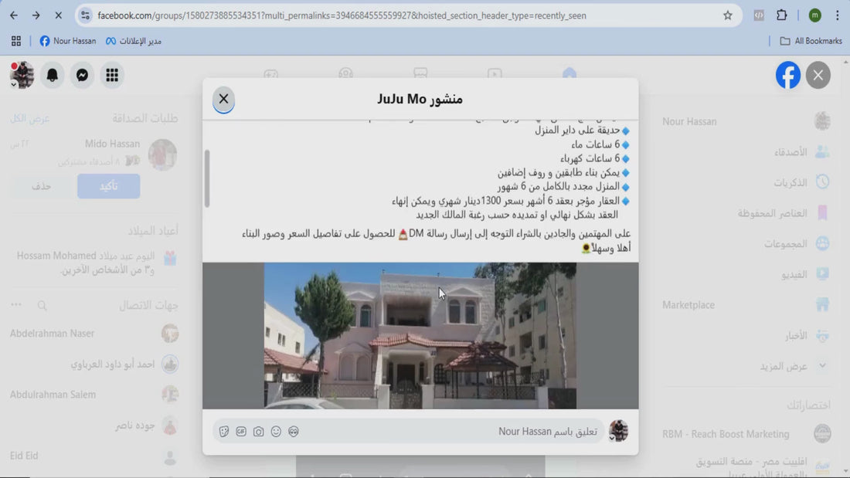Open the Chrome extensions puzzle icon
The height and width of the screenshot is (478, 850).
781,15
